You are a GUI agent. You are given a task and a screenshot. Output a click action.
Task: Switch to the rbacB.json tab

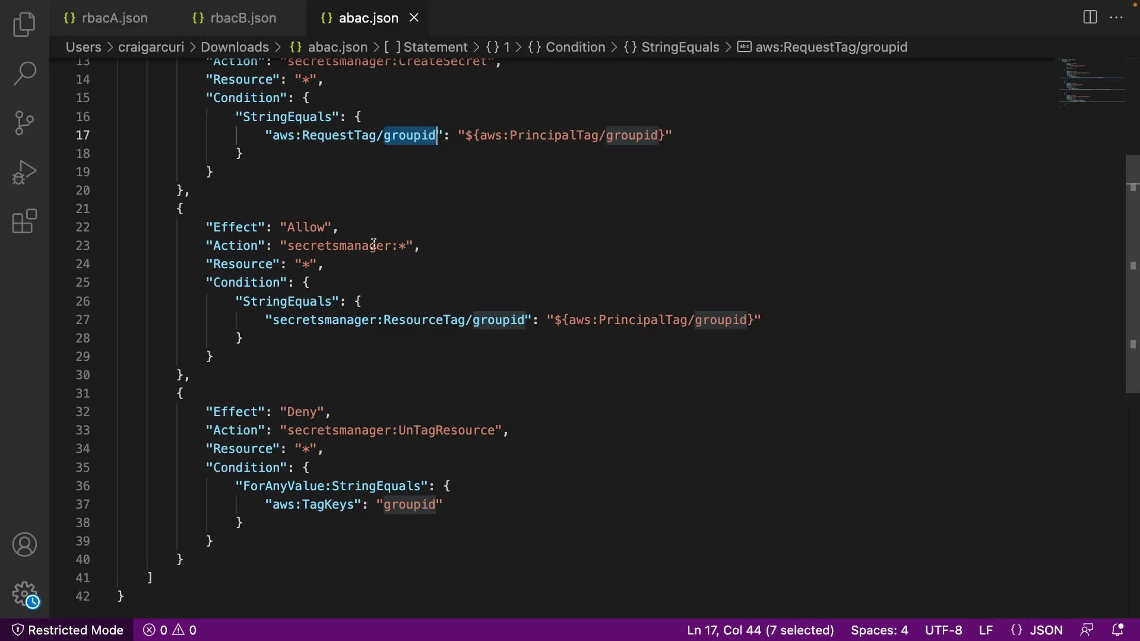point(242,18)
